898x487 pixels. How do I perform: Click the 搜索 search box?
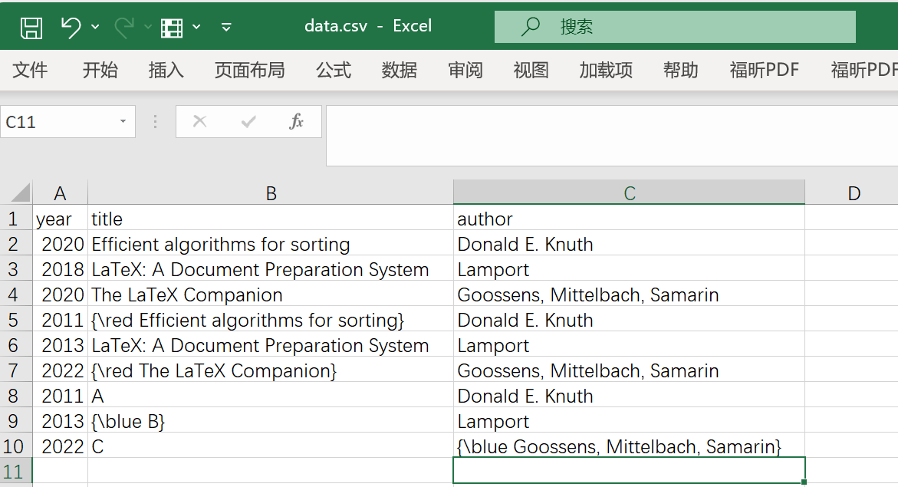[675, 26]
